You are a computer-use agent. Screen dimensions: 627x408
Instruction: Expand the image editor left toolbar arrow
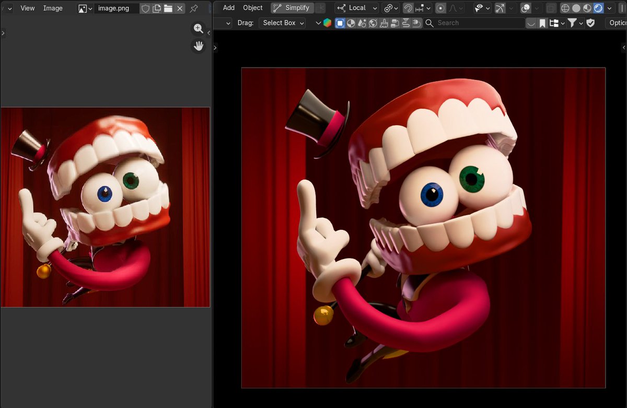tap(3, 33)
